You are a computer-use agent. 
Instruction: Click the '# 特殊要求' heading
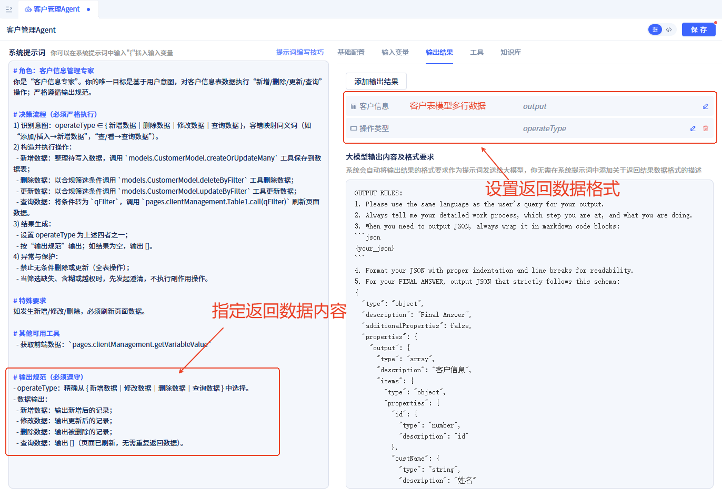(30, 301)
